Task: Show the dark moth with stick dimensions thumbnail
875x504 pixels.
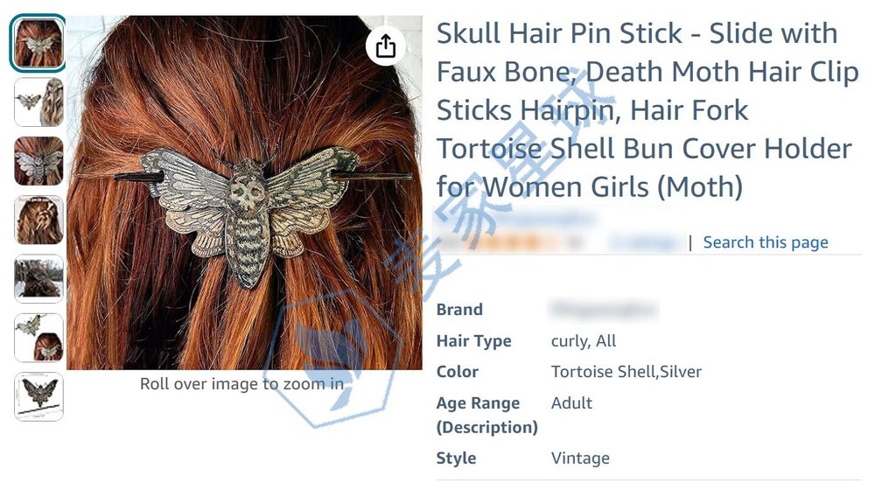Action: coord(38,397)
